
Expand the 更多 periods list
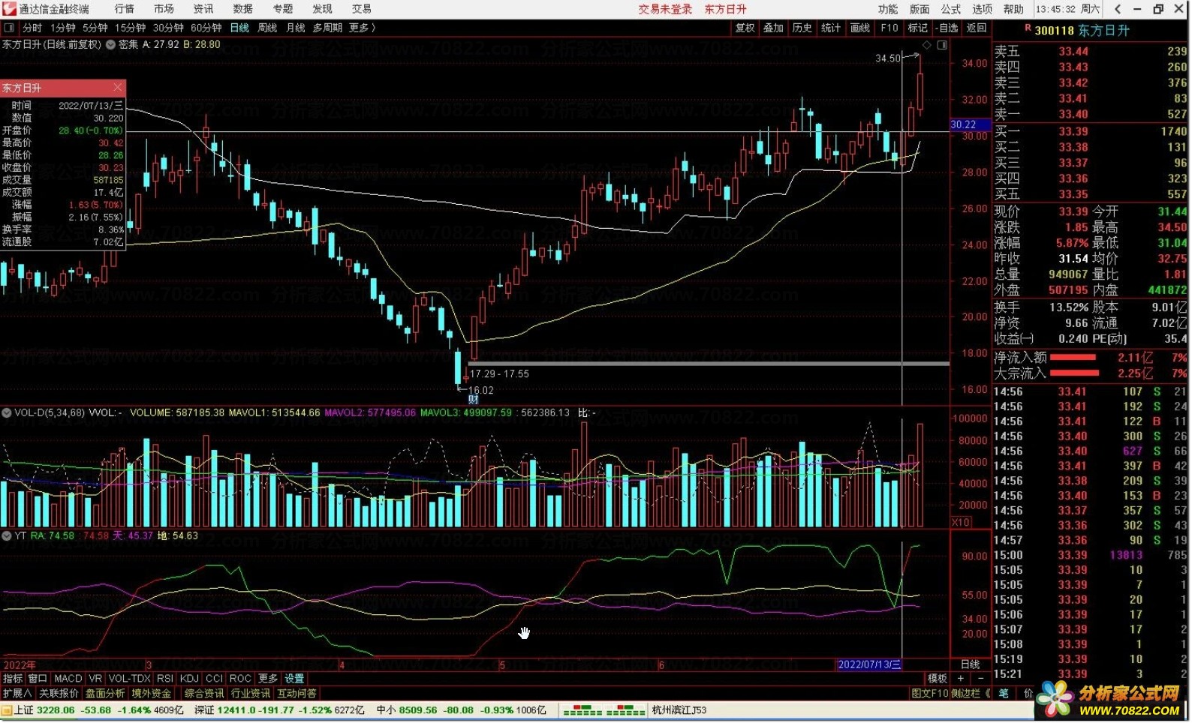[x=362, y=28]
